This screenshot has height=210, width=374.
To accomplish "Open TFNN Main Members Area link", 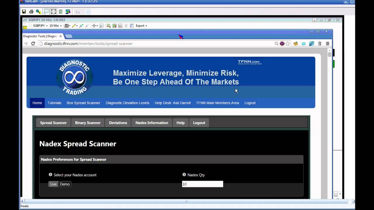I will tap(217, 103).
